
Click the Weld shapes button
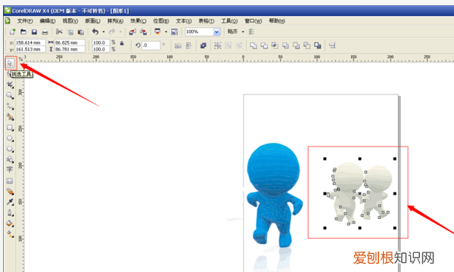pyautogui.click(x=253, y=45)
